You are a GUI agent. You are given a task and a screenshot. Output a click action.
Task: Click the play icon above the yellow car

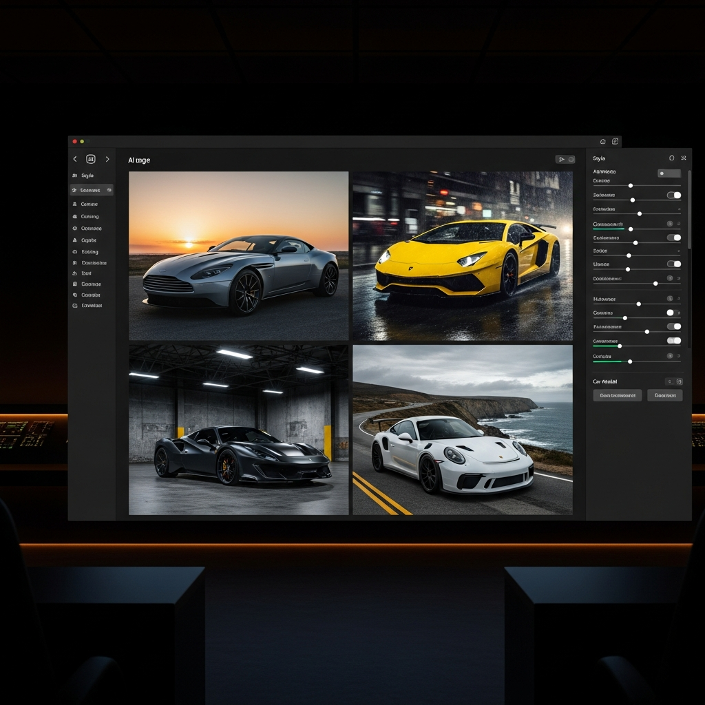pyautogui.click(x=561, y=159)
